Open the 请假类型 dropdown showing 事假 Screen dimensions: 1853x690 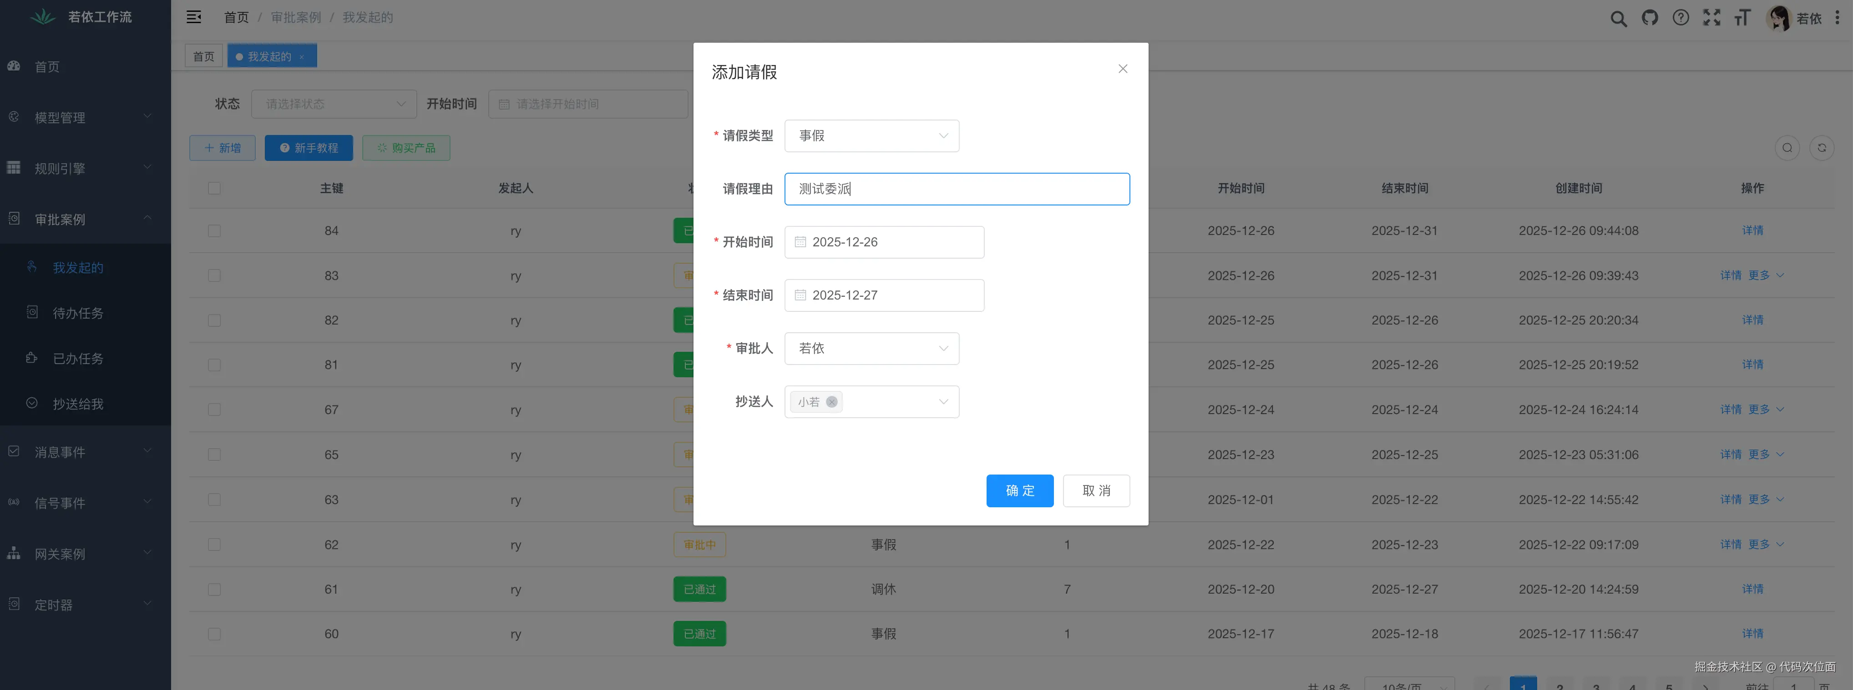pyautogui.click(x=871, y=136)
